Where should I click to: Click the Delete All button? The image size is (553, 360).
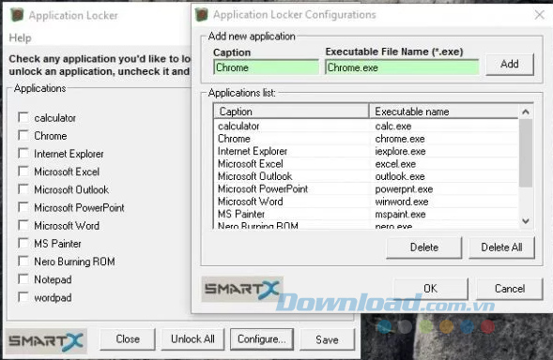pos(501,247)
